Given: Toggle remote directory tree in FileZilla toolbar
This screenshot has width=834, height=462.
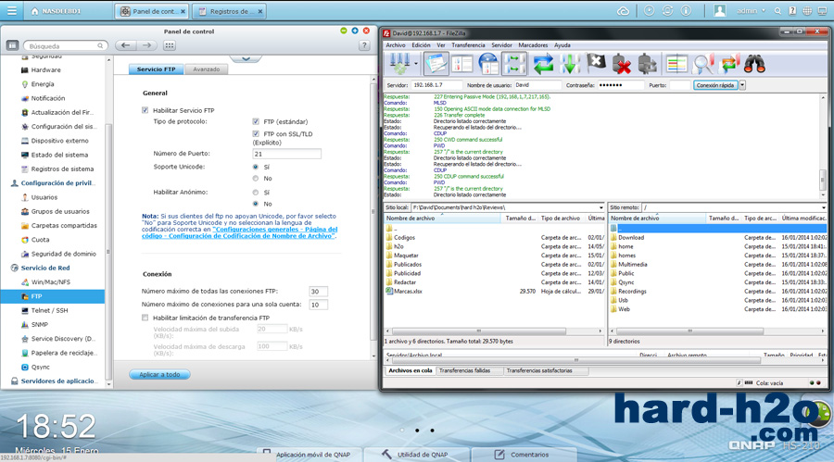Looking at the screenshot, I should click(x=488, y=64).
